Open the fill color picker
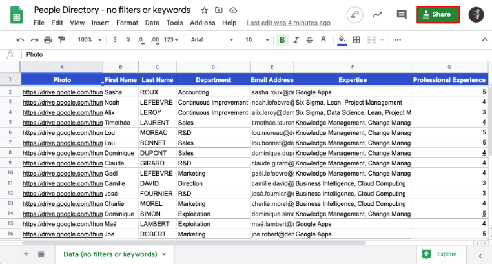This screenshot has width=492, height=264. [342, 40]
